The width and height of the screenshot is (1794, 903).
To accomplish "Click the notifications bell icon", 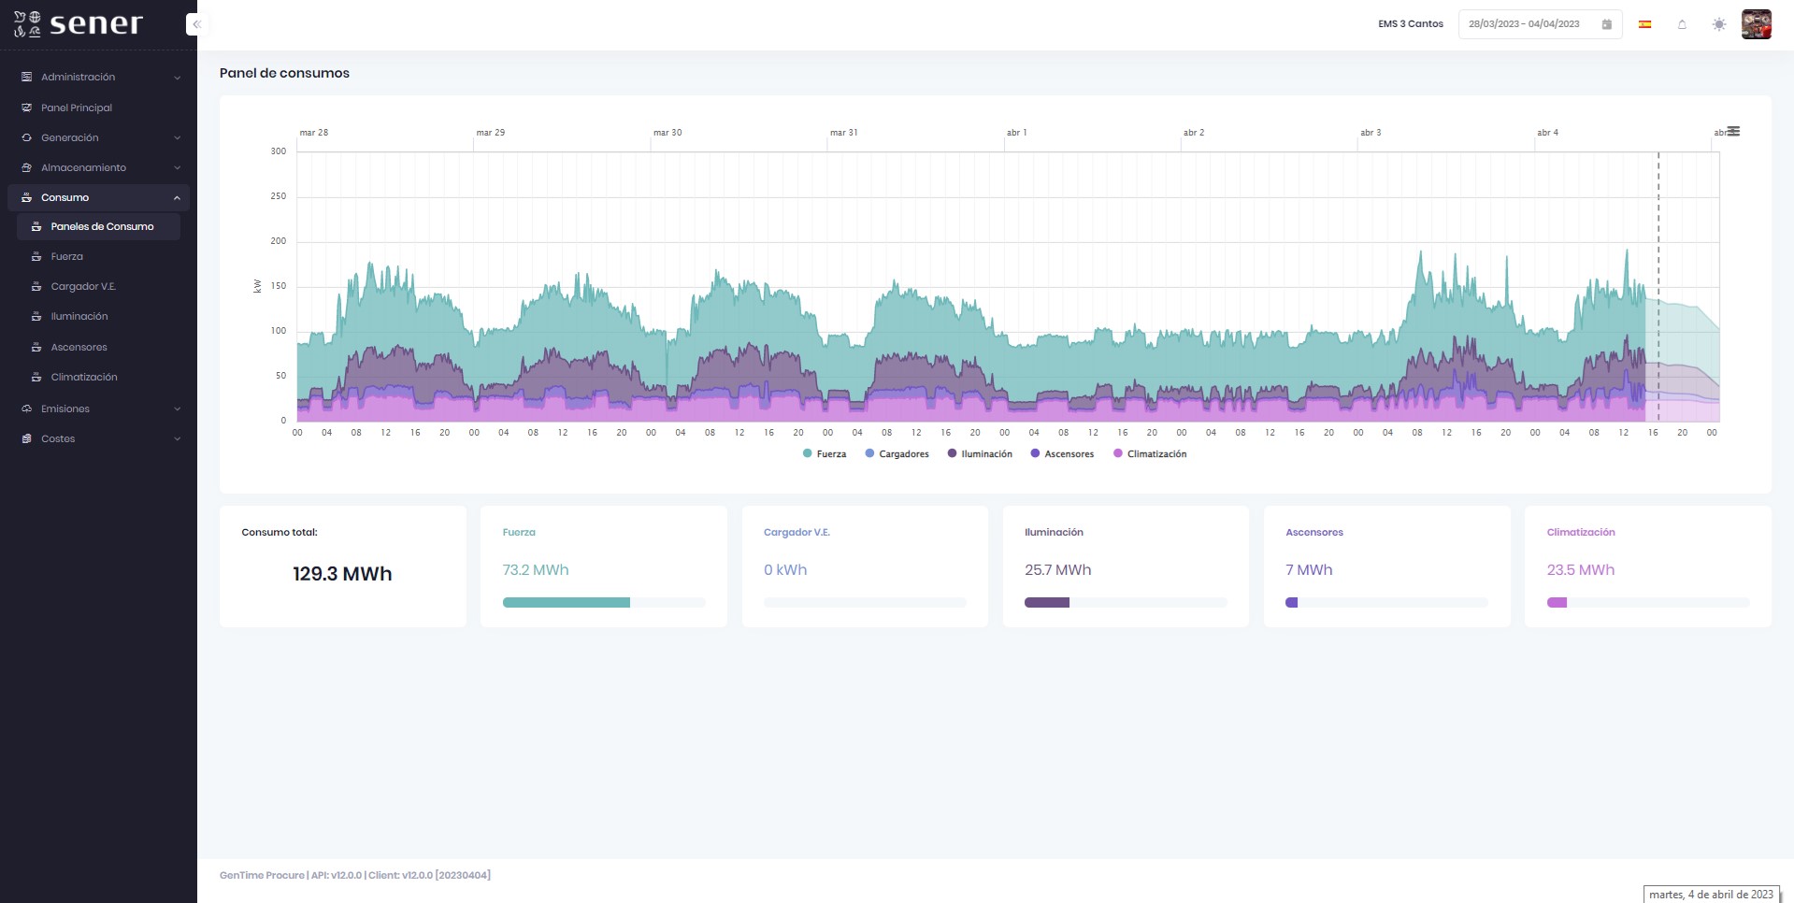I will [x=1682, y=24].
